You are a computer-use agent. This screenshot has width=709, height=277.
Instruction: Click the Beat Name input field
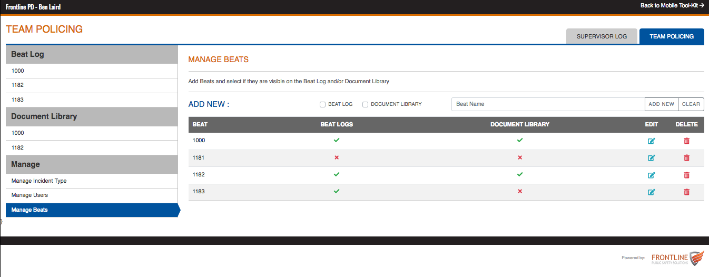click(x=548, y=104)
